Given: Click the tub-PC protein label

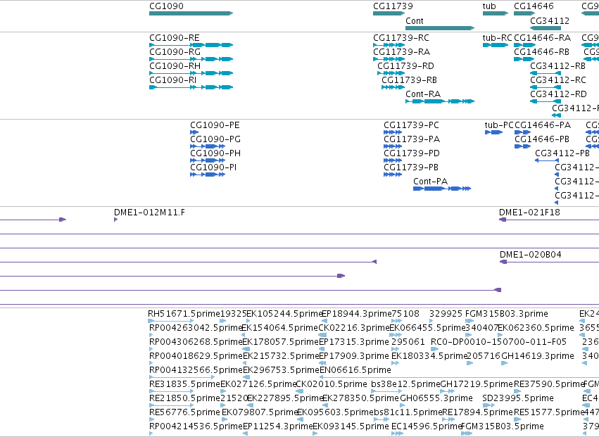Looking at the screenshot, I should (499, 125).
